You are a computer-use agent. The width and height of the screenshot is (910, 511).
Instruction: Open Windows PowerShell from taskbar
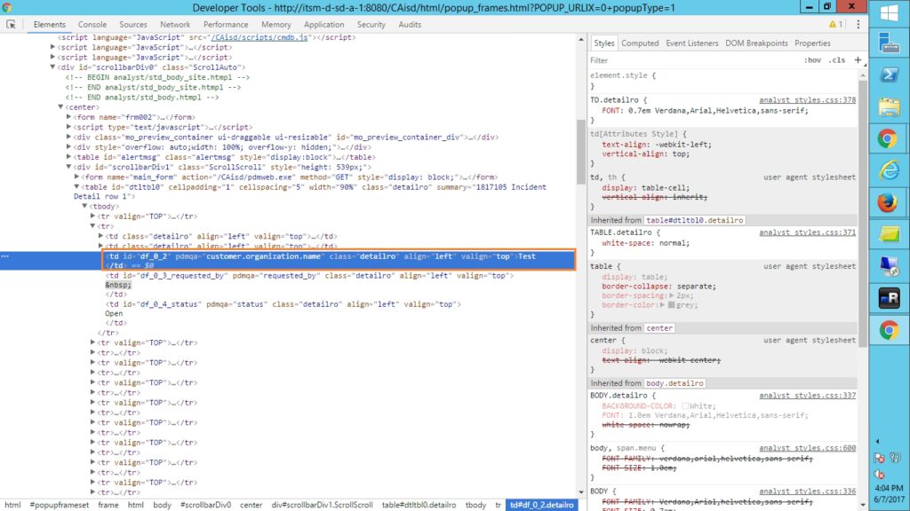[888, 75]
